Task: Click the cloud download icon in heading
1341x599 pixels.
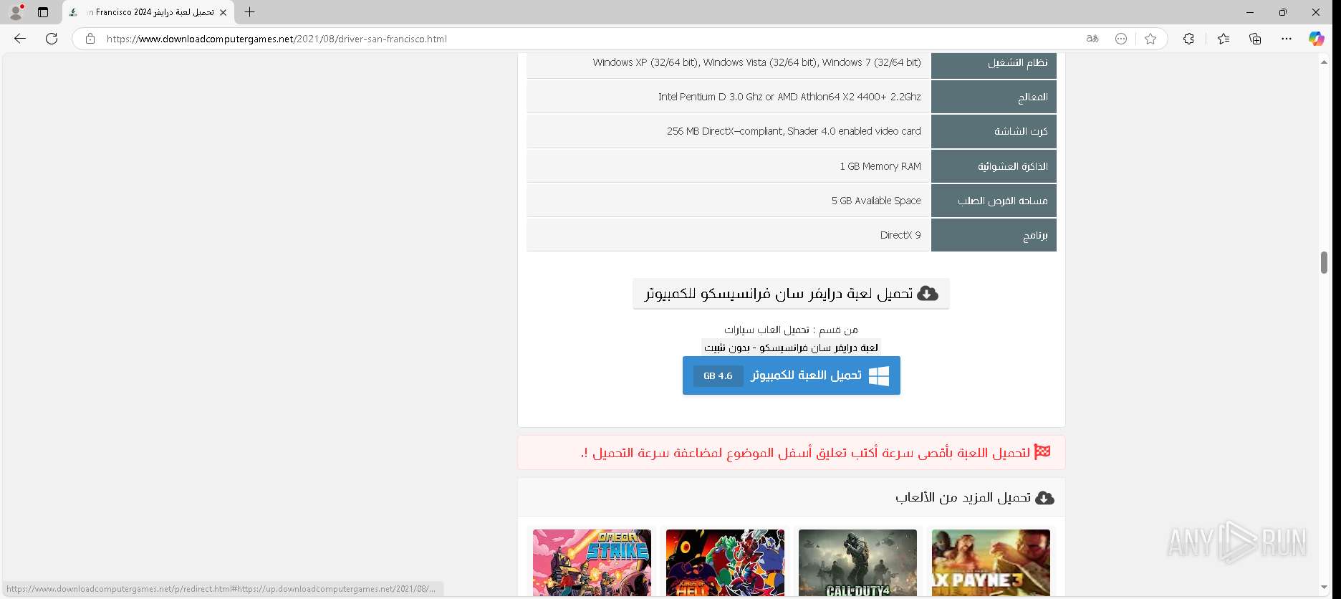Action: coord(928,293)
